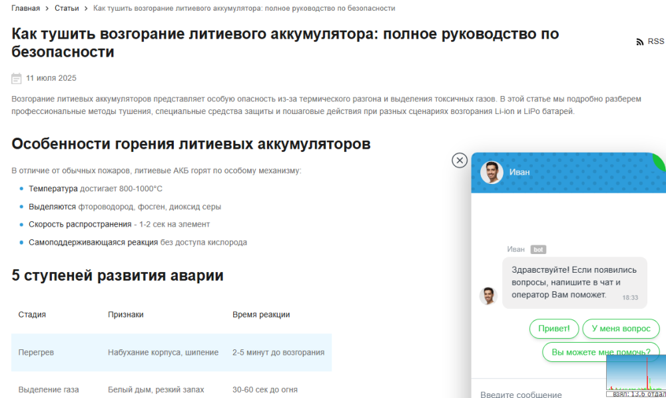Click the RSS feed icon
This screenshot has width=666, height=398.
640,42
